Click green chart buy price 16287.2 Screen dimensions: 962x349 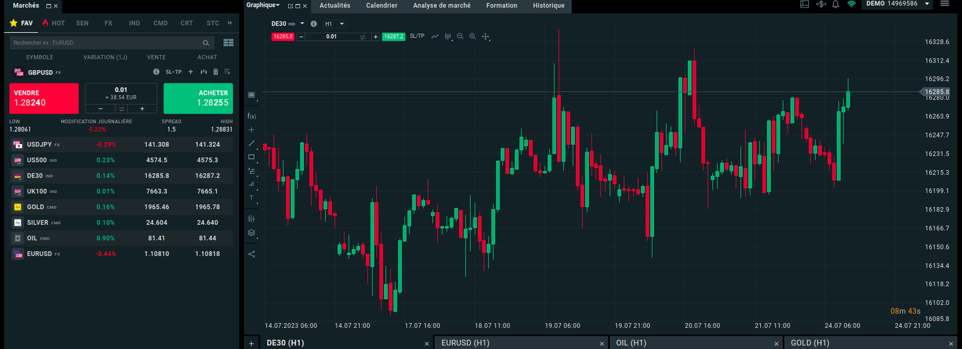[x=393, y=37]
